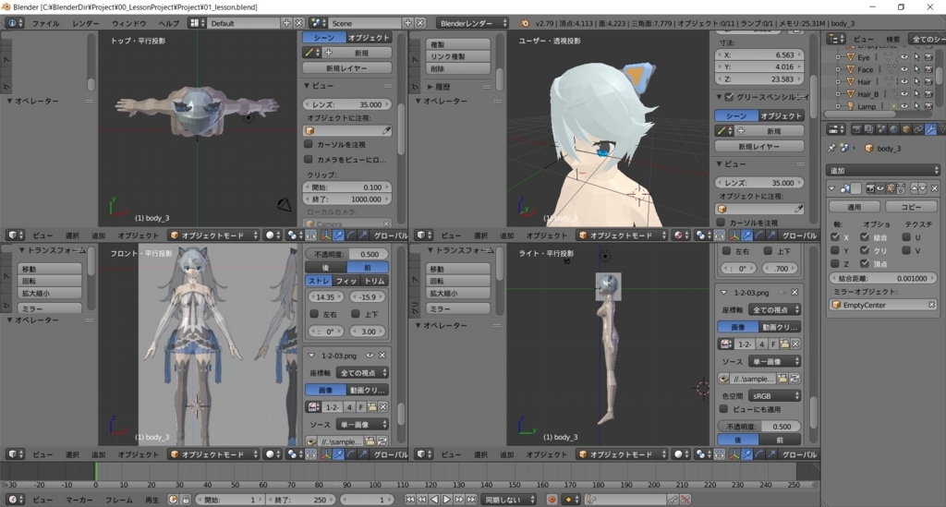Expand the 履歴 panel in user view toolshelf
The height and width of the screenshot is (507, 946).
click(x=431, y=86)
